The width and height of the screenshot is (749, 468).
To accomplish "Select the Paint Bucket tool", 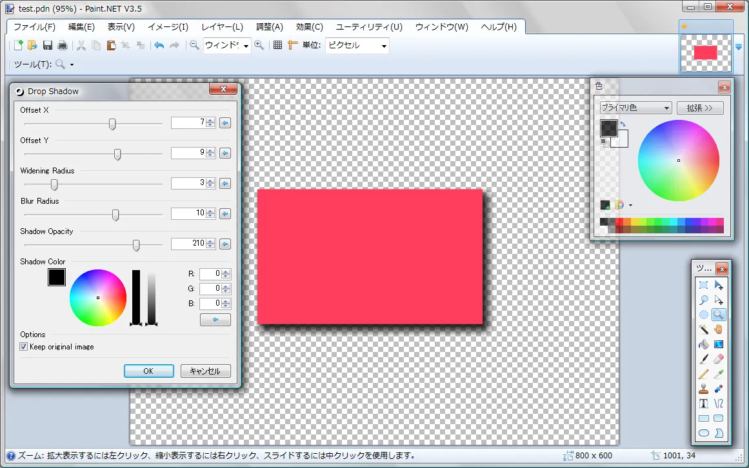I will click(x=704, y=344).
